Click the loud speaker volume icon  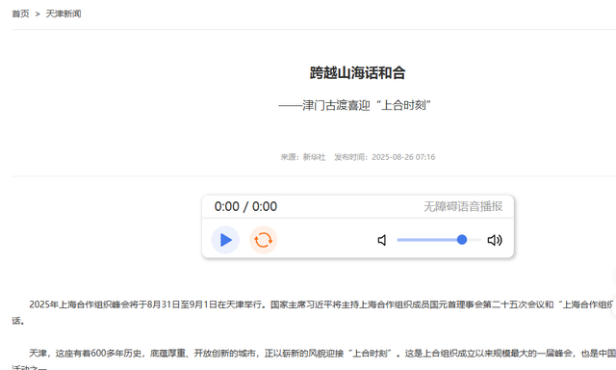495,240
